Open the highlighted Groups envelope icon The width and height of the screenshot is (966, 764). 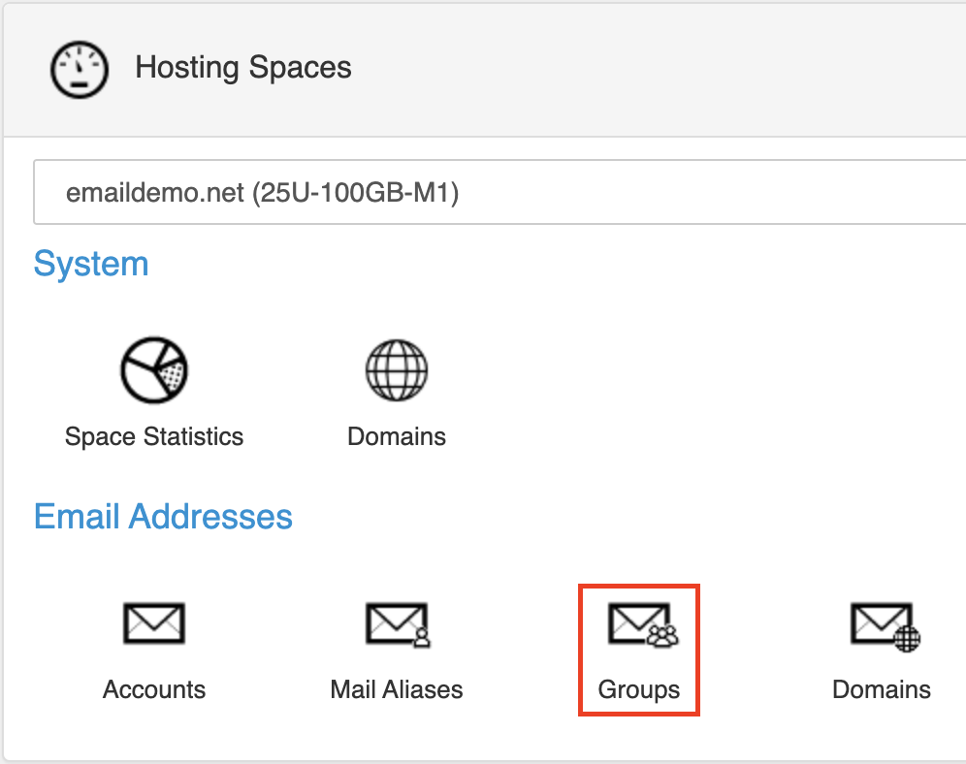643,624
